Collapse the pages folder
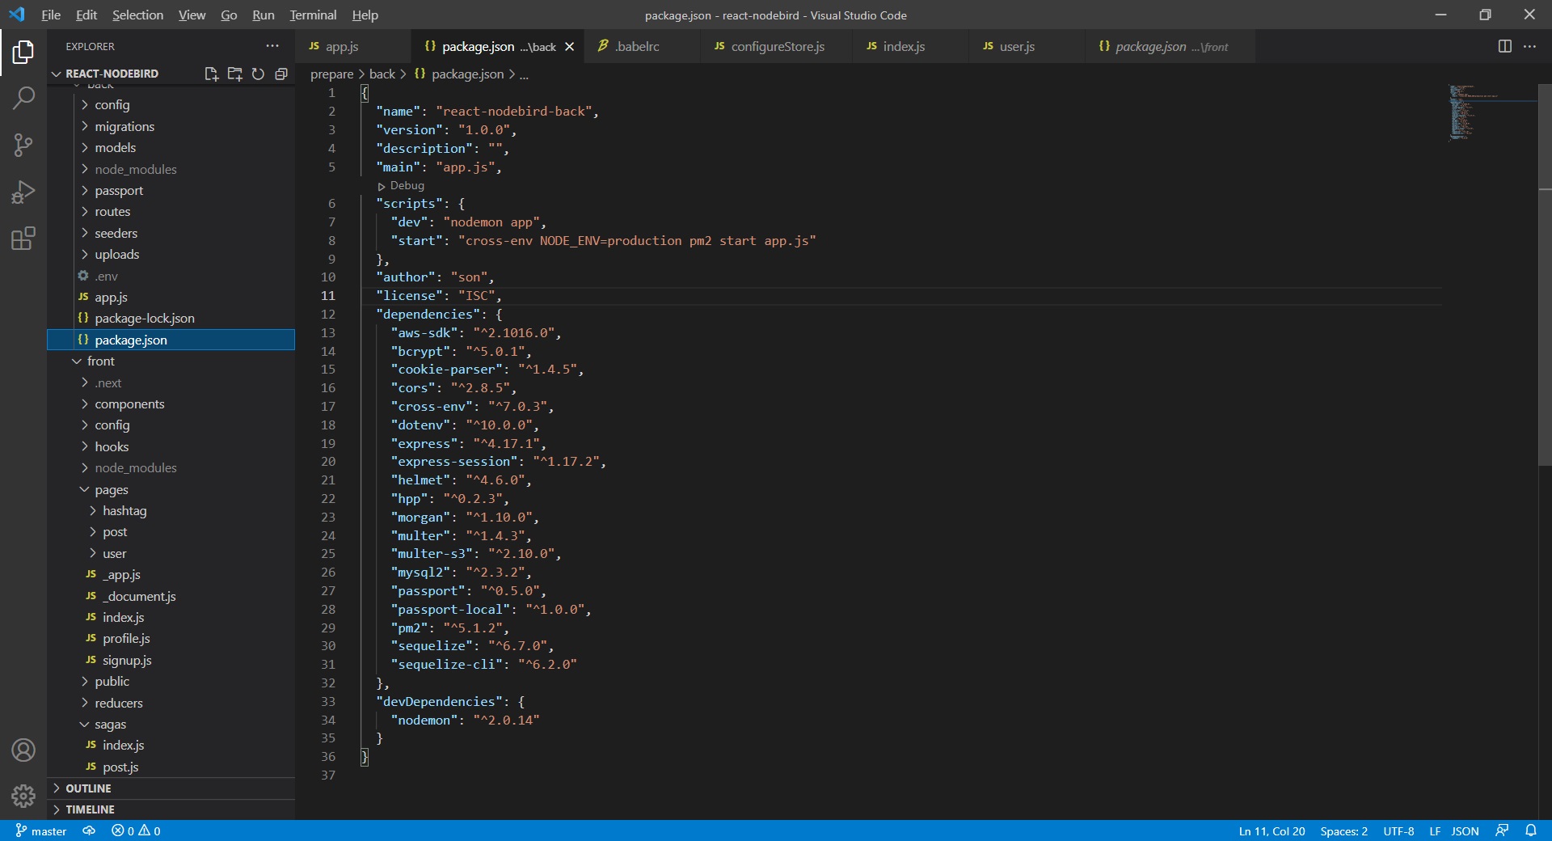Image resolution: width=1552 pixels, height=841 pixels. (111, 489)
